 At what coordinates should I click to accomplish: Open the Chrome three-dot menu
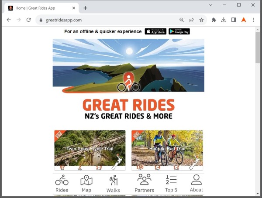pyautogui.click(x=253, y=20)
